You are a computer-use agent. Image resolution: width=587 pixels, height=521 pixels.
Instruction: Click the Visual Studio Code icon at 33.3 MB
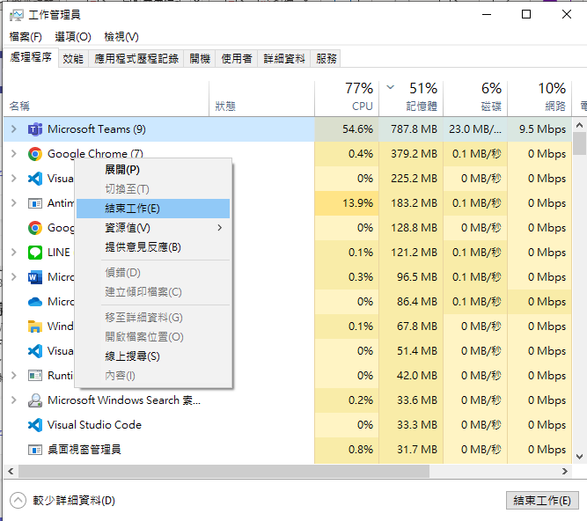coord(35,425)
